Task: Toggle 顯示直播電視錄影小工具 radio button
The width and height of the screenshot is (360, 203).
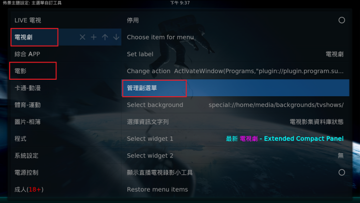Action: pos(341,172)
